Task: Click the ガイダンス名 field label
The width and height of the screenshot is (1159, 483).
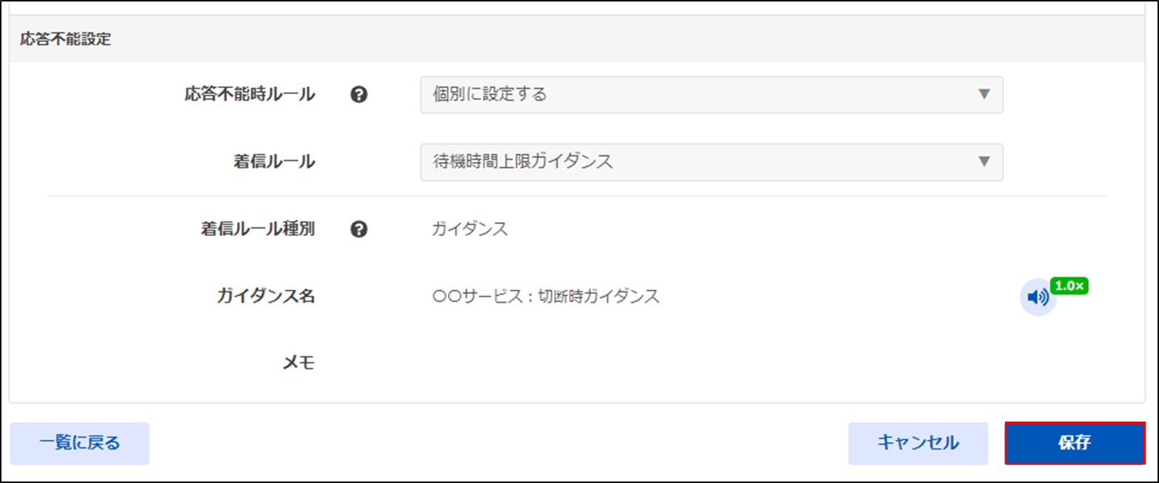Action: pos(266,297)
